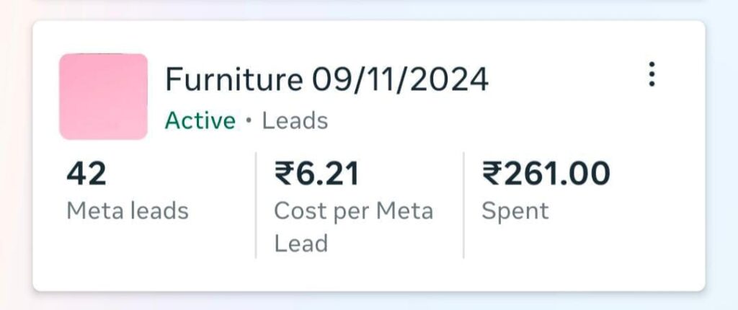The height and width of the screenshot is (310, 738).
Task: Click the divider between leads and cost
Action: point(256,205)
